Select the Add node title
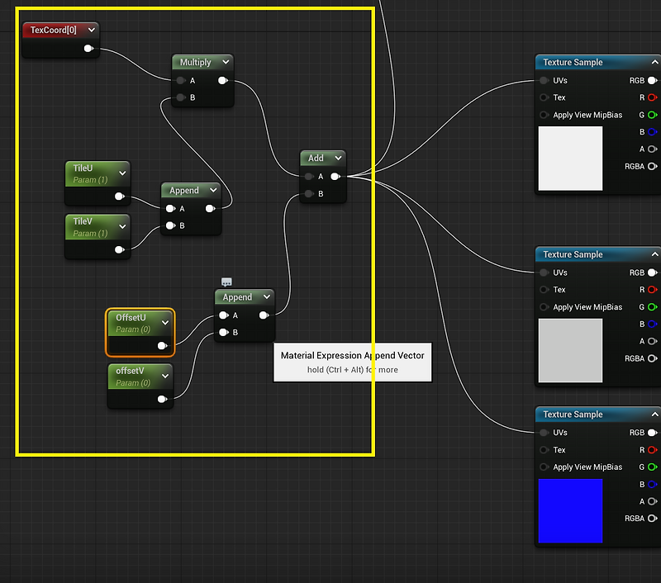 [x=316, y=158]
